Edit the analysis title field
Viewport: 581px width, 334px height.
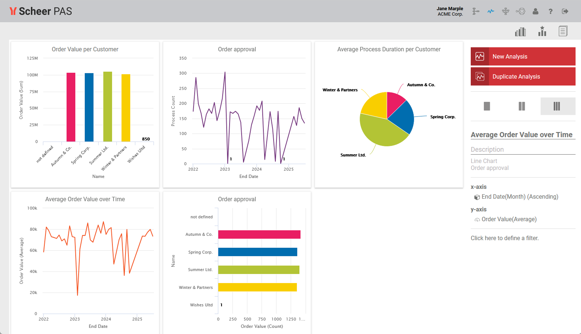click(522, 135)
